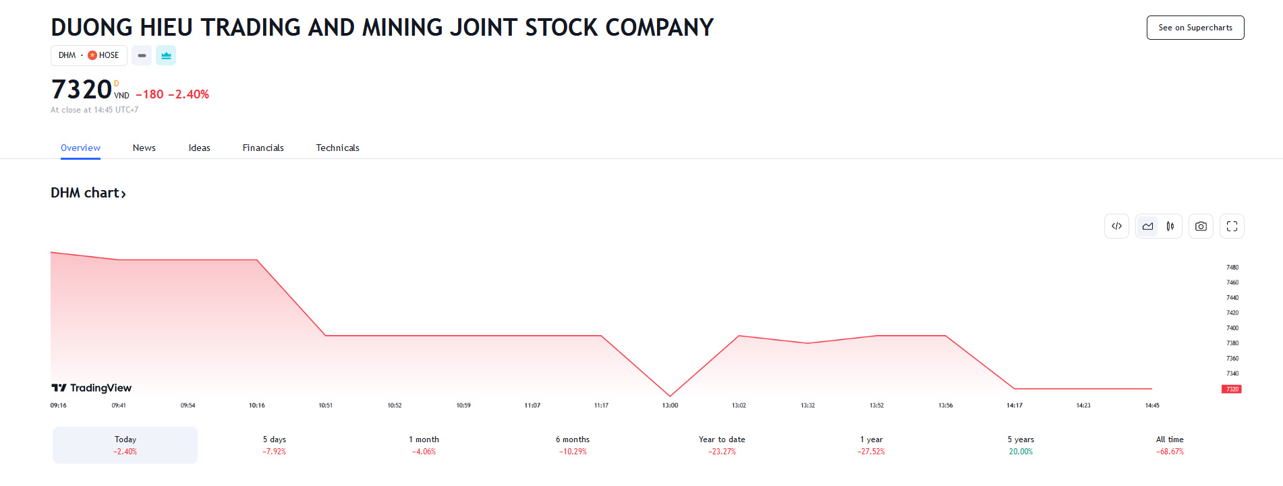Click the See on Supercharts button
The width and height of the screenshot is (1283, 486).
click(1195, 28)
